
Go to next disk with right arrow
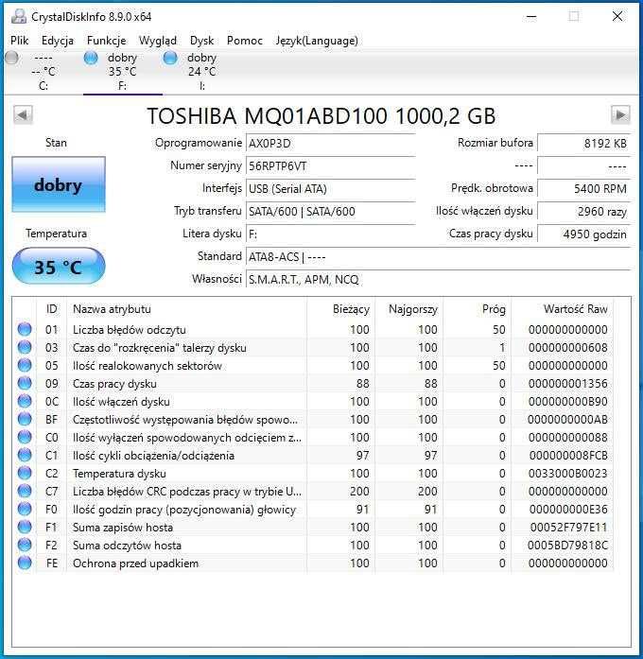click(620, 114)
